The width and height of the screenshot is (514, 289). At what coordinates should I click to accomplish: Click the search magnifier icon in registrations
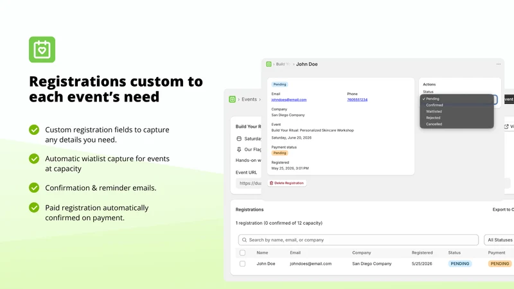(x=244, y=240)
